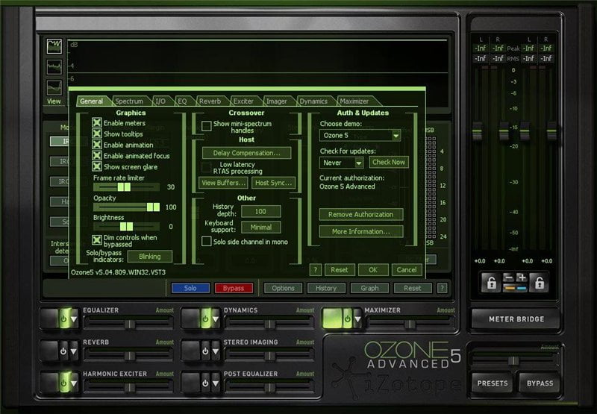
Task: Disable the Enable meters checkbox
Action: tap(97, 122)
